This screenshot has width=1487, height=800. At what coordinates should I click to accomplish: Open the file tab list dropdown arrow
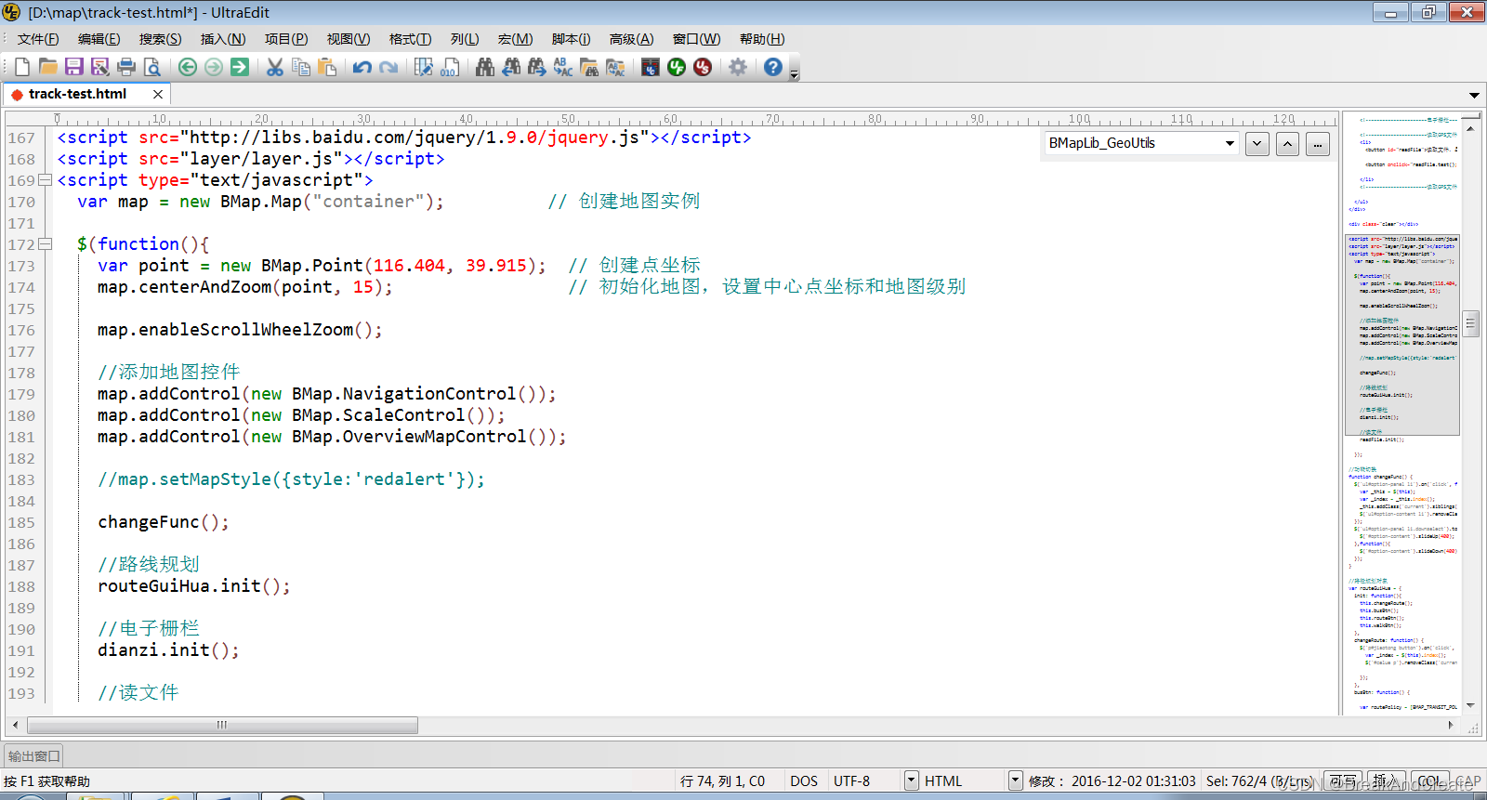tap(1474, 95)
